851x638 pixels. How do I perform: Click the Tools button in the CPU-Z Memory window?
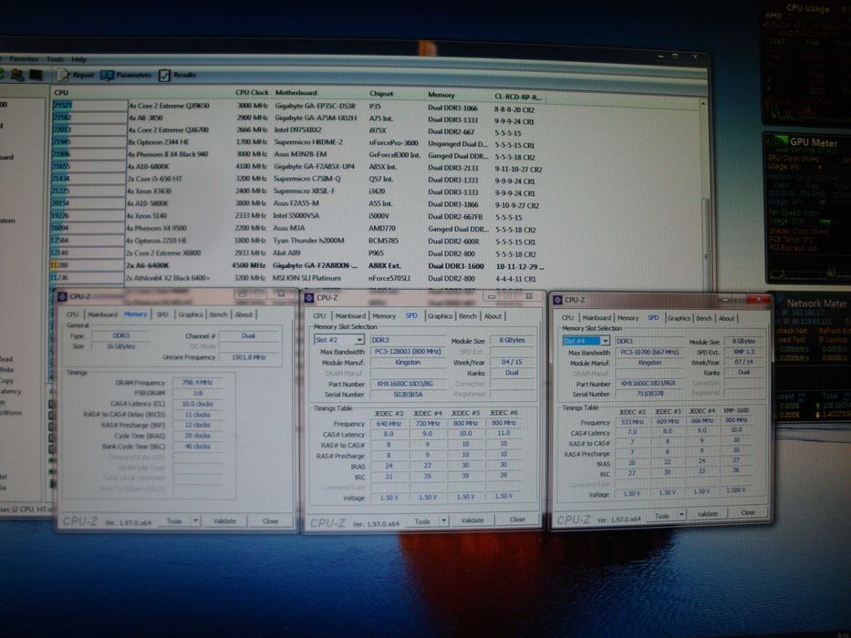tap(174, 520)
